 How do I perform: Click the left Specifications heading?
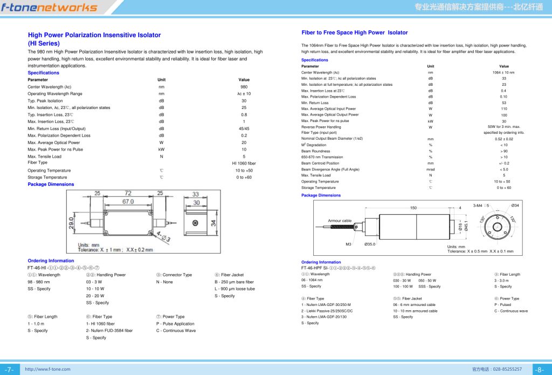[x=43, y=73]
